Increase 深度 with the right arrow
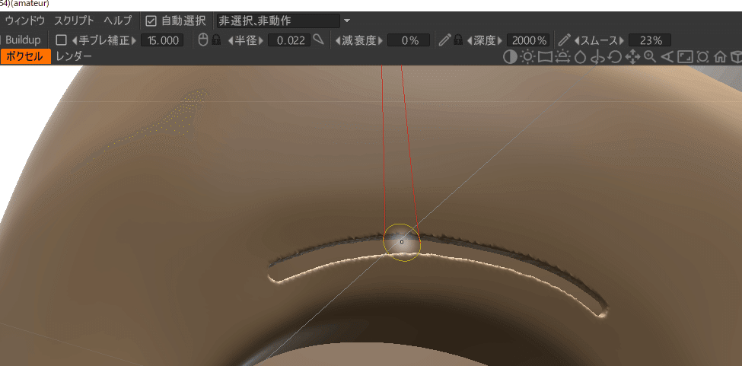Screen dimensions: 742x366 click(x=499, y=40)
